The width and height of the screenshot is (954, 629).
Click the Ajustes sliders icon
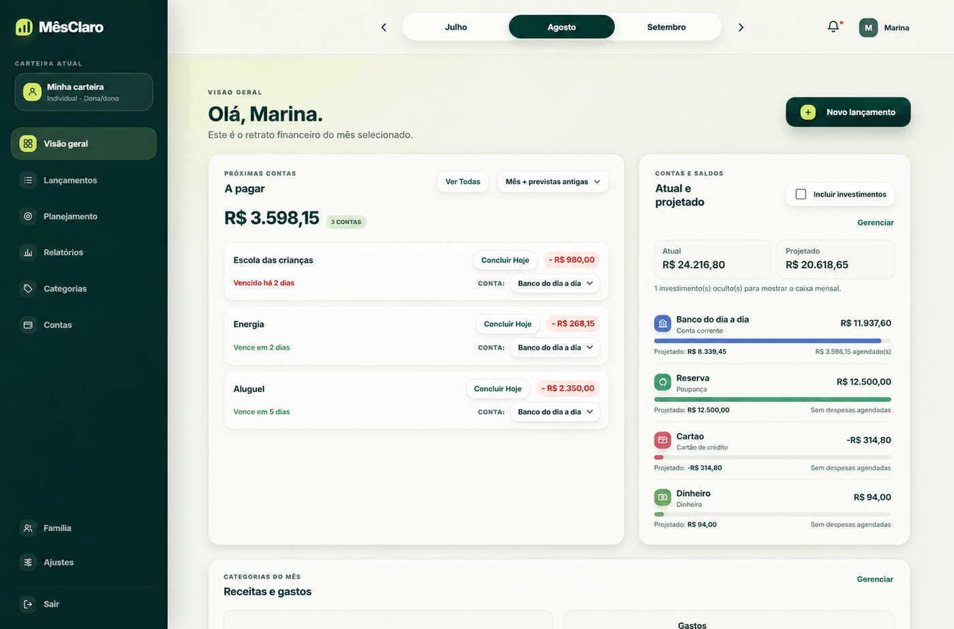coord(28,562)
